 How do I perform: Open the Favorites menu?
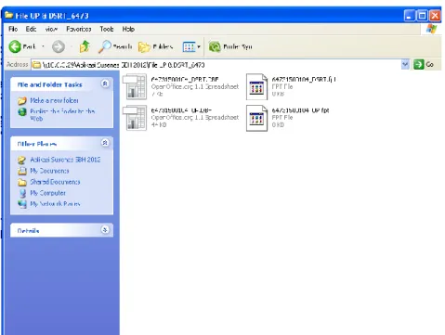point(79,29)
